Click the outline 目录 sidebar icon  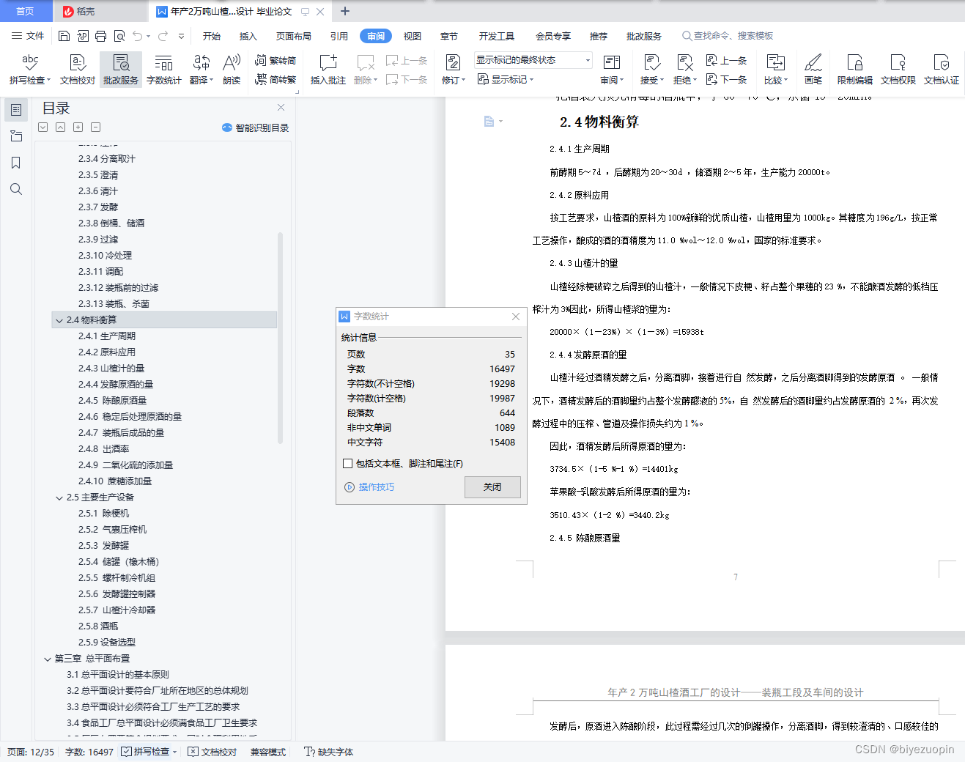coord(15,110)
